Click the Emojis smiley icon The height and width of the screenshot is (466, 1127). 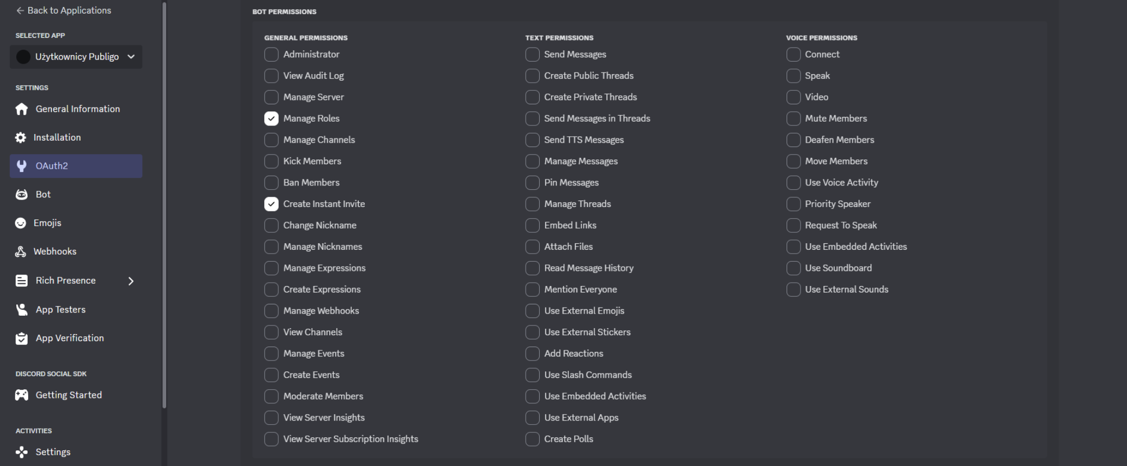(x=21, y=223)
